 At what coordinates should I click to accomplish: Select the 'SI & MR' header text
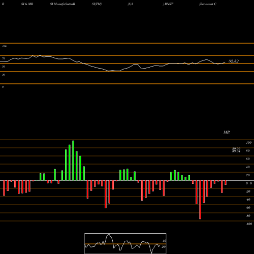27,4
